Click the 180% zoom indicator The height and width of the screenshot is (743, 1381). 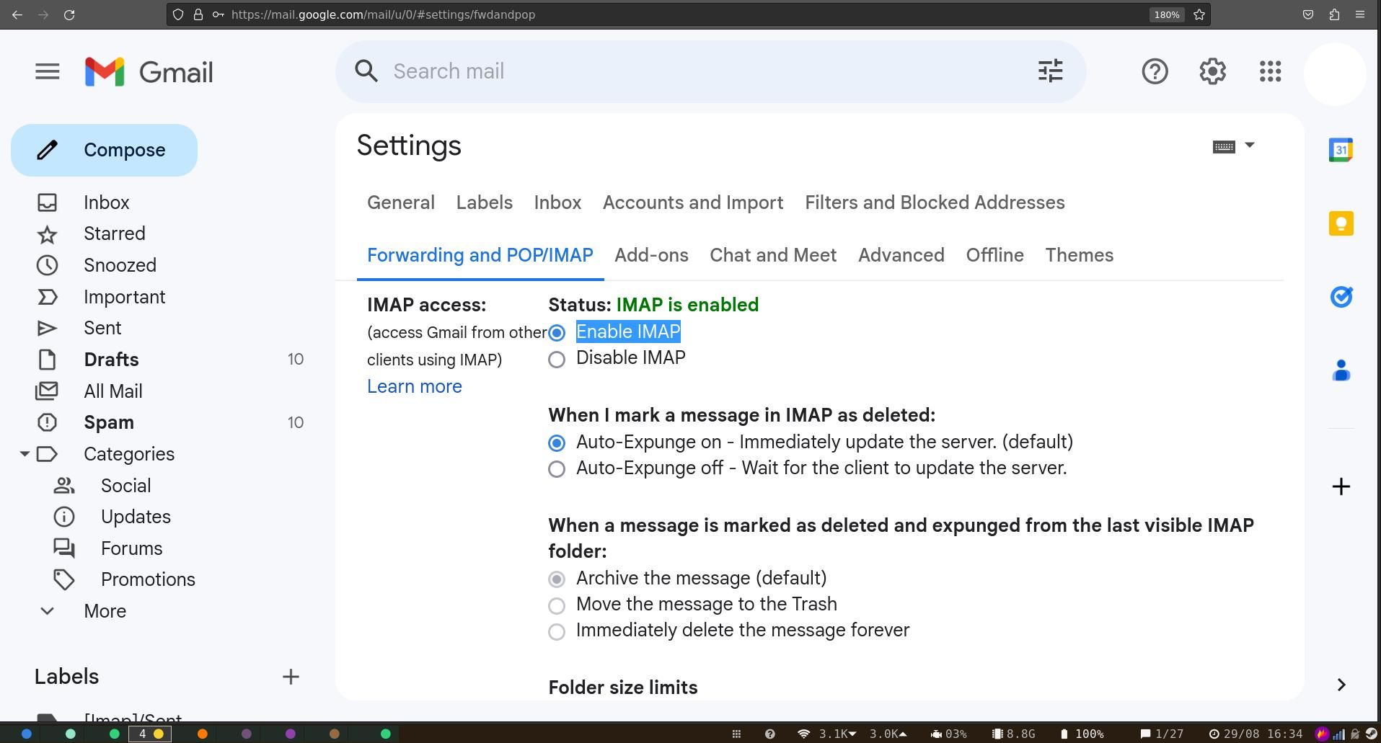pyautogui.click(x=1165, y=14)
